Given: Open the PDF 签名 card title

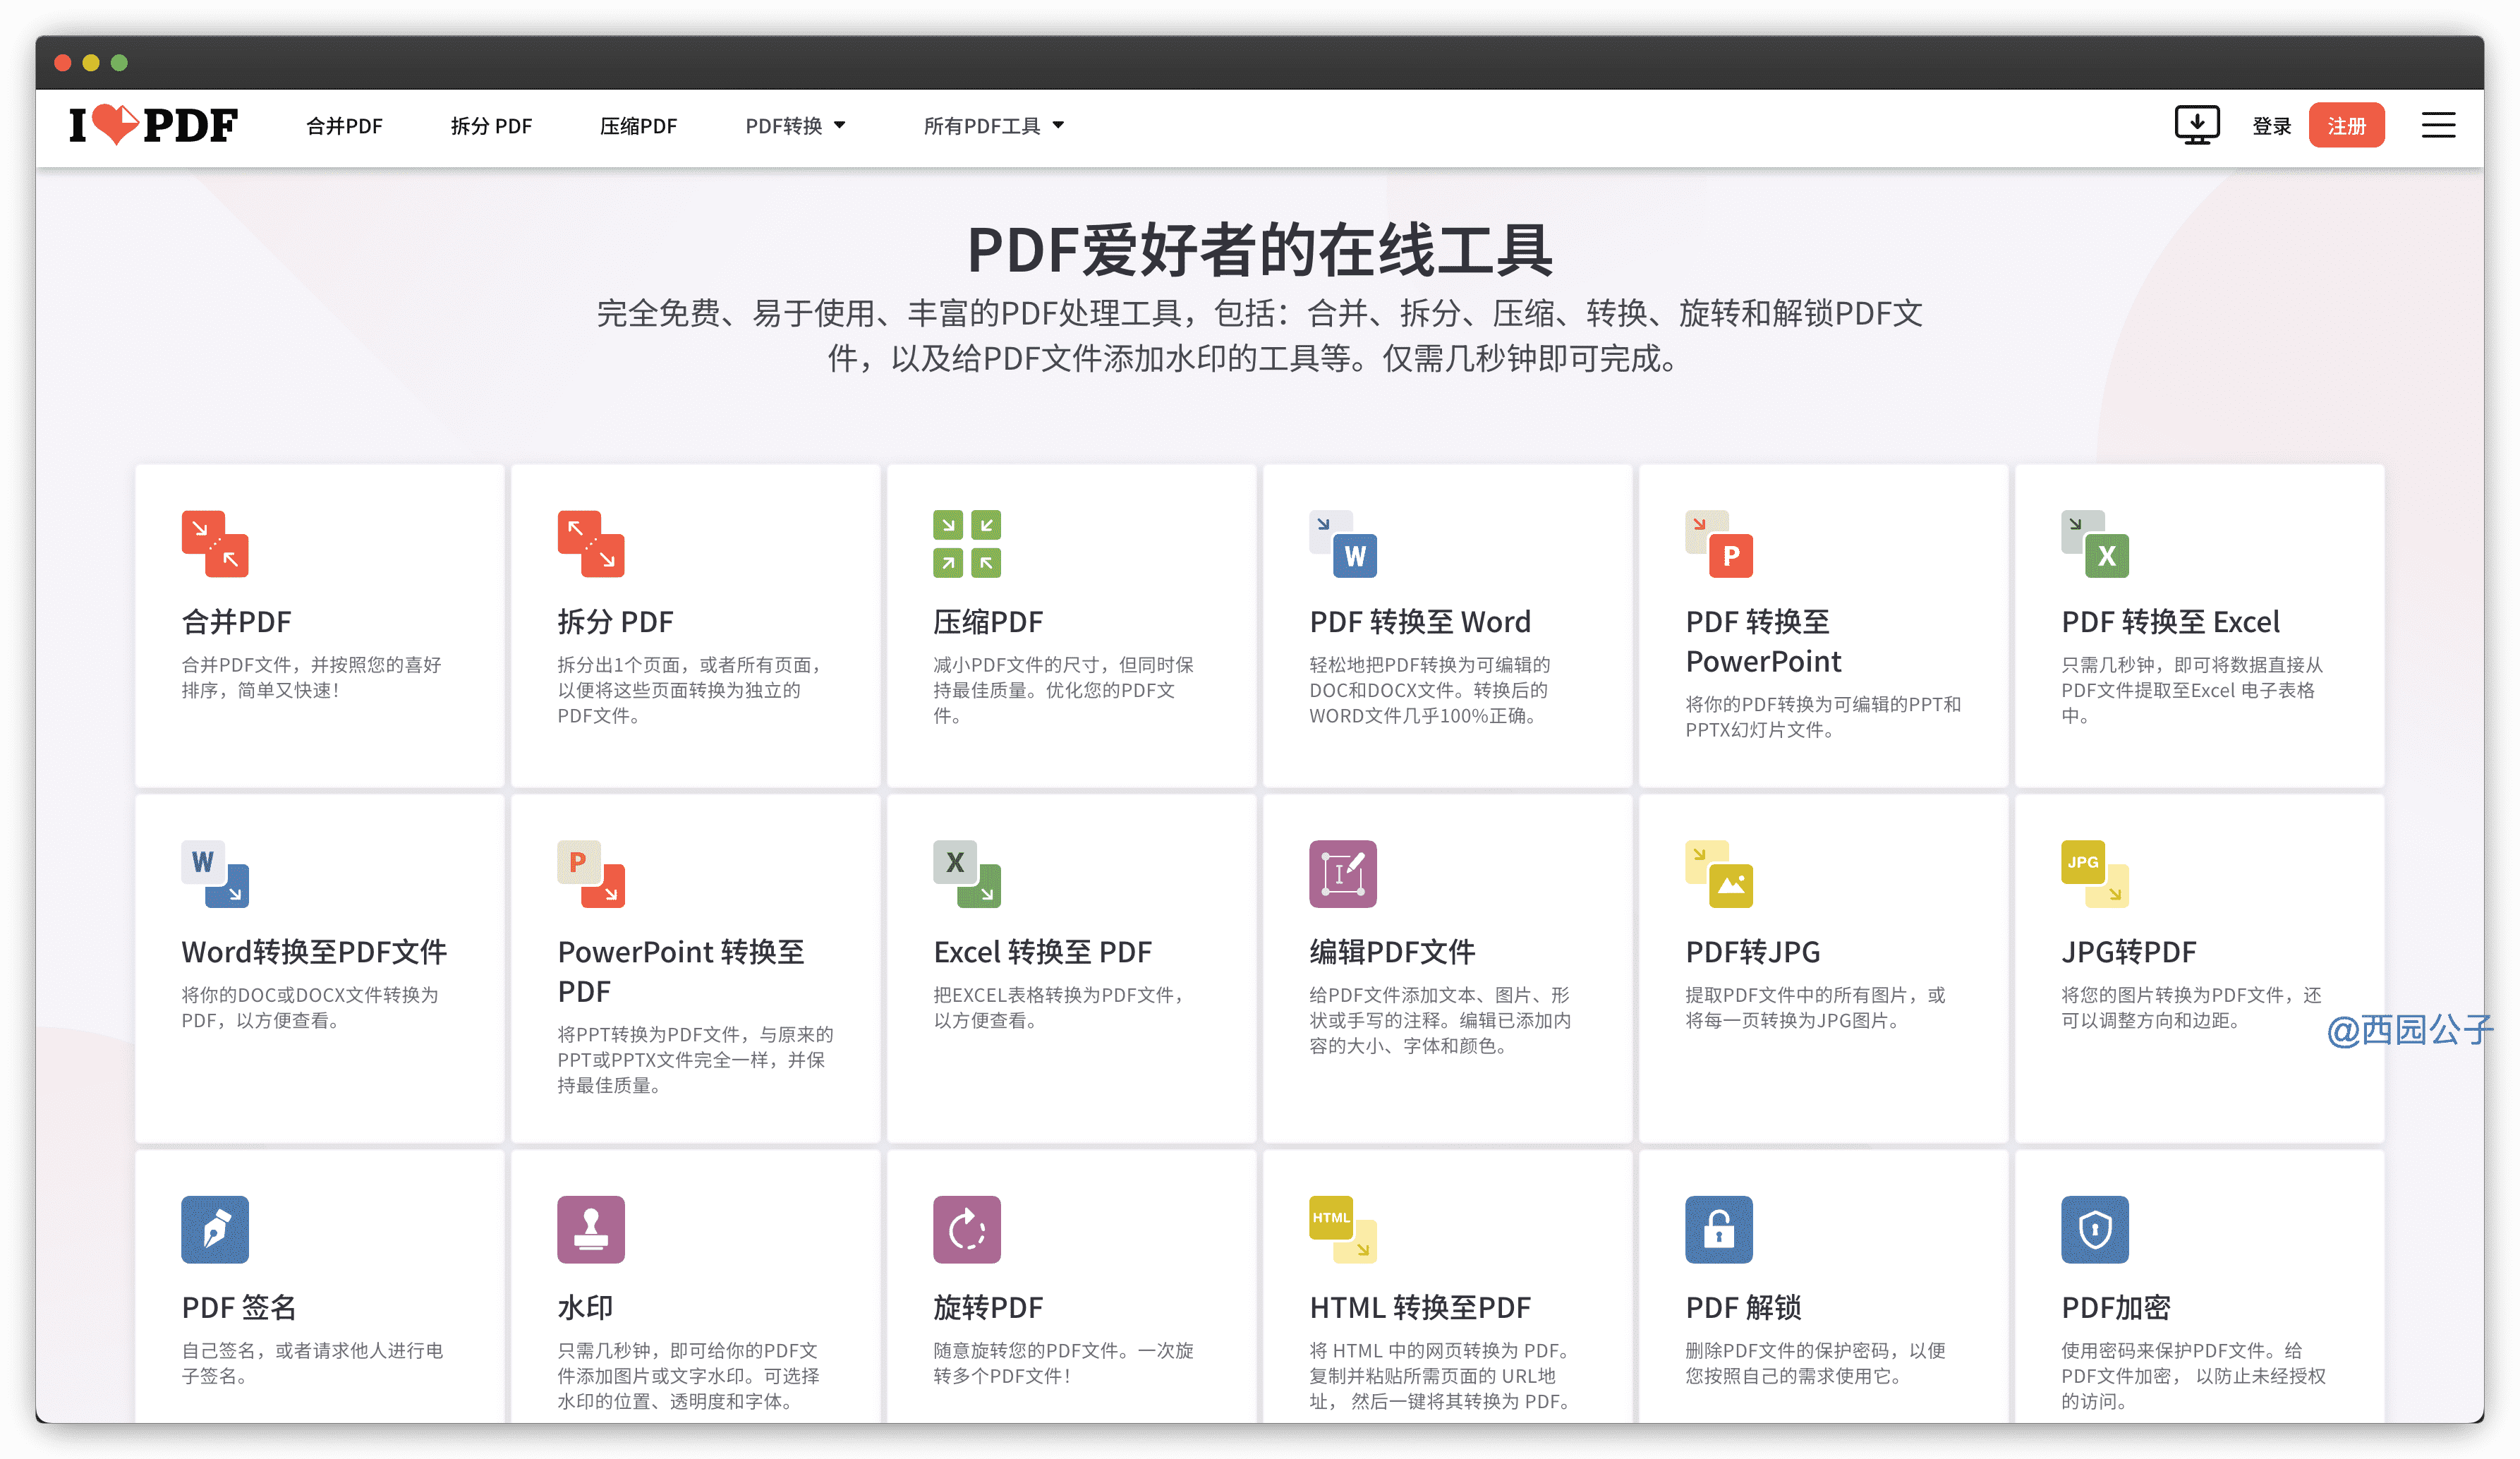Looking at the screenshot, I should pos(238,1308).
